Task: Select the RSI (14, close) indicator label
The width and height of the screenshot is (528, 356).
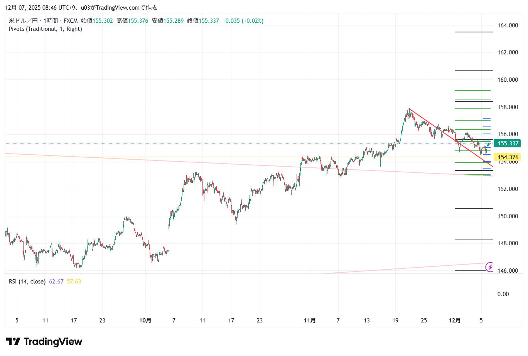Action: click(27, 282)
